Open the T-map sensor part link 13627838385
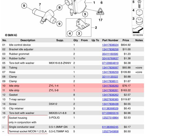 tap(110, 99)
